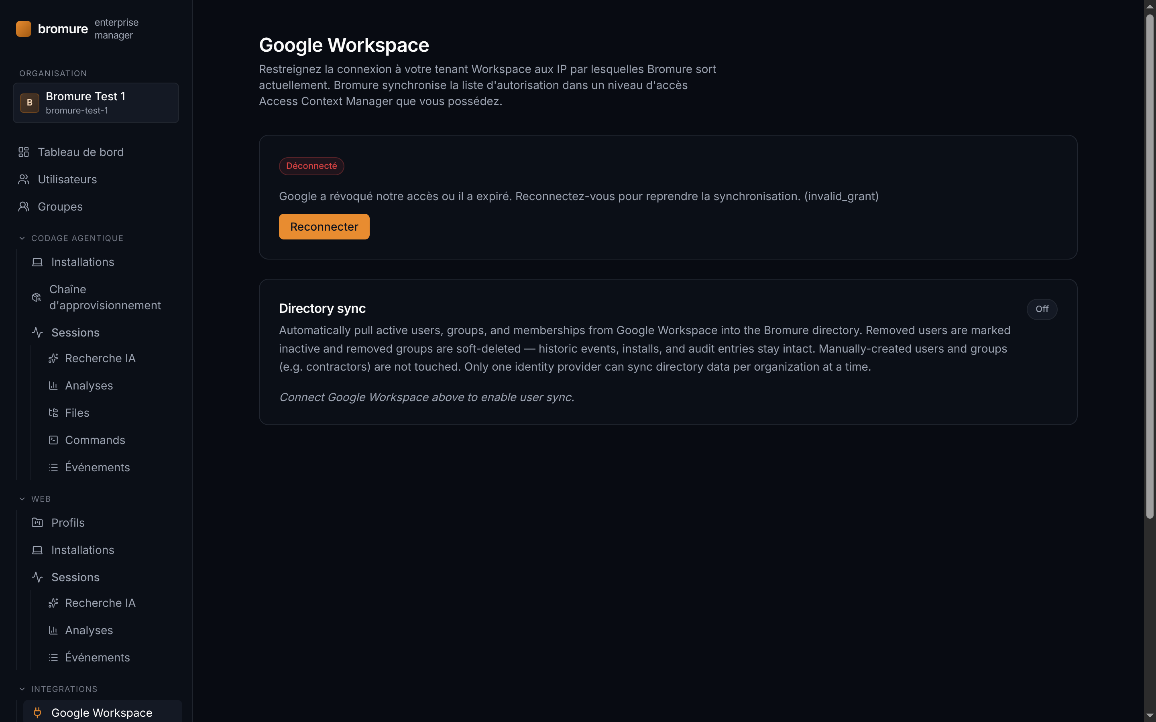Open Recherche IA under Web Sessions
Image resolution: width=1156 pixels, height=722 pixels.
click(100, 602)
